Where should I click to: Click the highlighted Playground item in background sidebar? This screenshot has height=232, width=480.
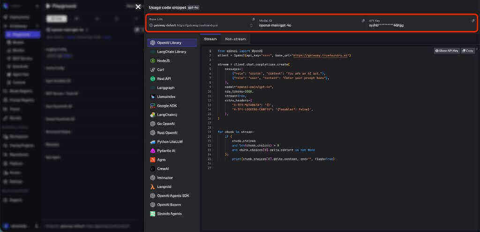pyautogui.click(x=23, y=34)
